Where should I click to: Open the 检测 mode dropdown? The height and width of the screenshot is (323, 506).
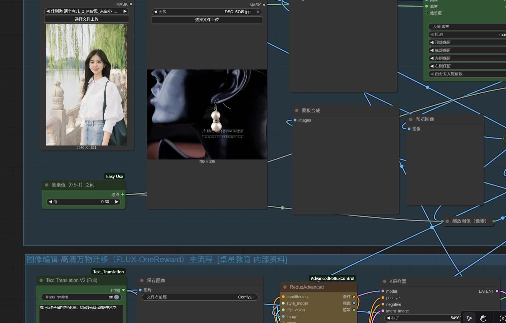469,35
